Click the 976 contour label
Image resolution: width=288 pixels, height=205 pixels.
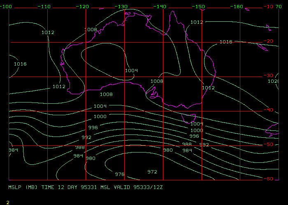click(119, 174)
